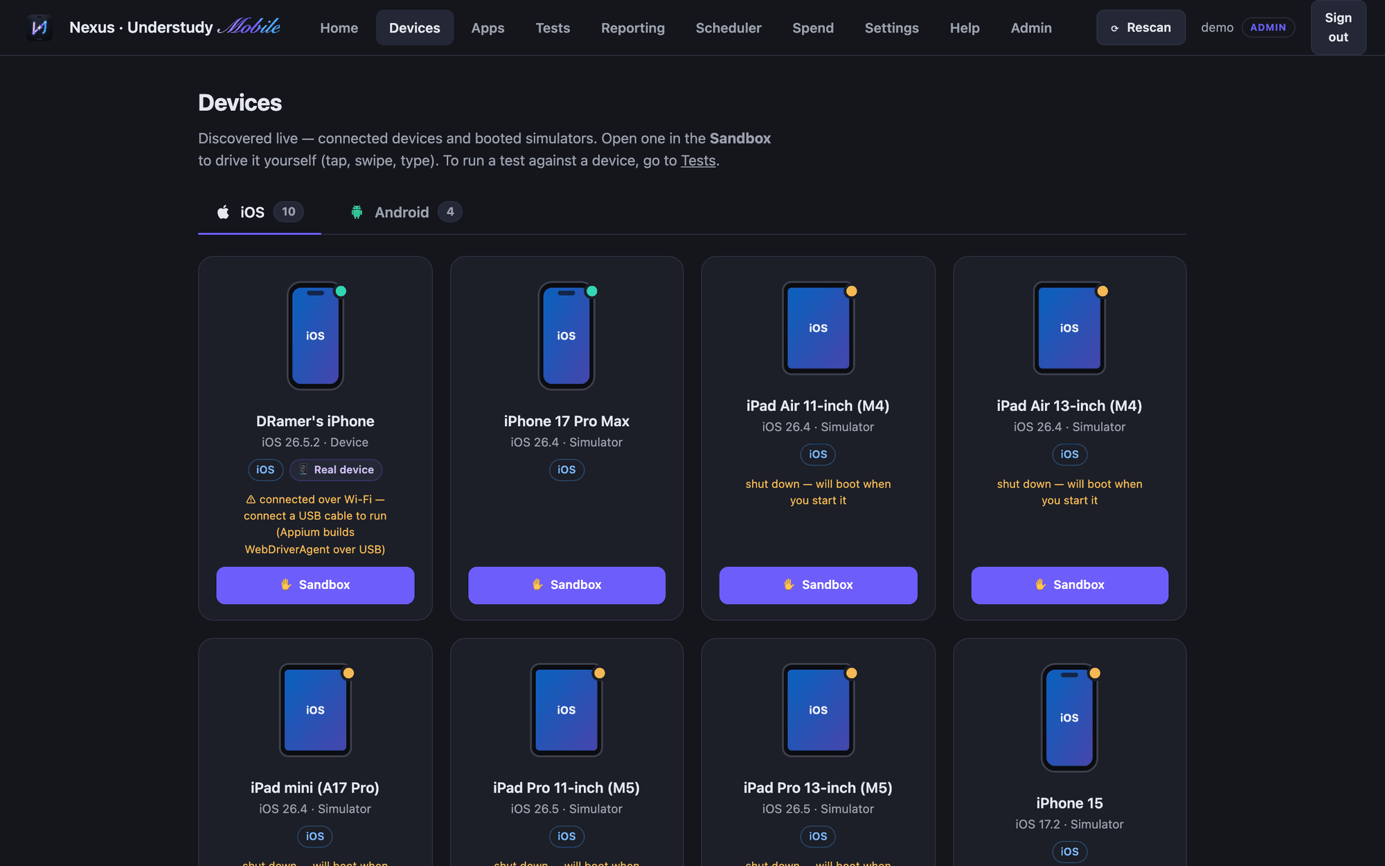
Task: Click the green status dot on iPhone 17 Pro Max
Action: pyautogui.click(x=592, y=291)
